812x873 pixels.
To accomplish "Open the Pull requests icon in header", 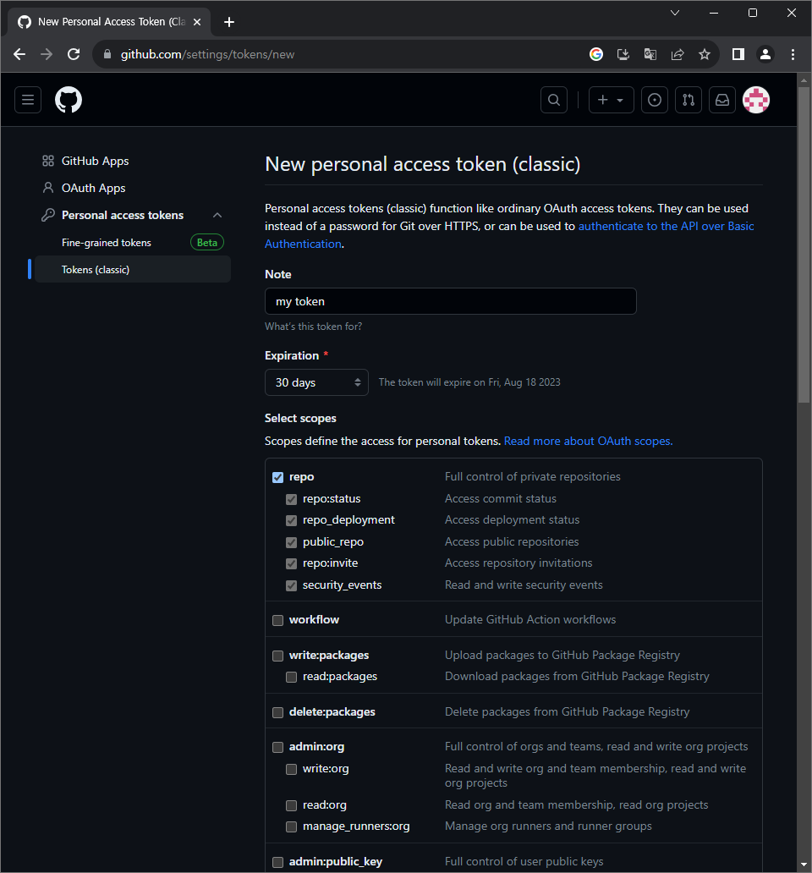I will click(689, 100).
